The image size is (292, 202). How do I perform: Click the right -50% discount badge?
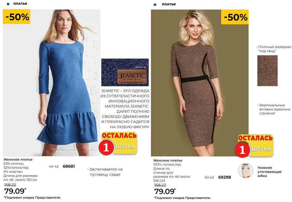235,17
